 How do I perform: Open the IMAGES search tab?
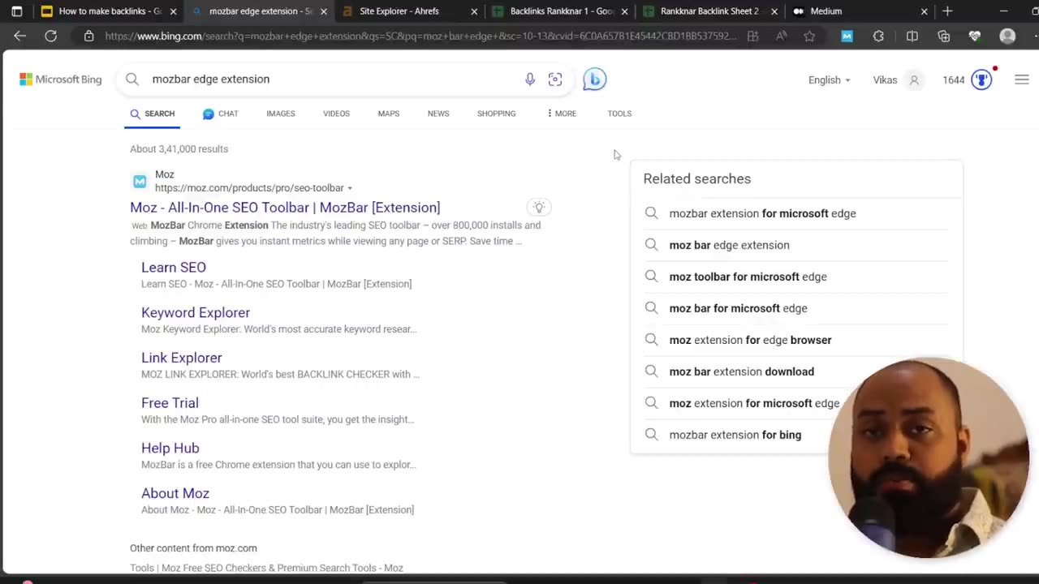pyautogui.click(x=281, y=114)
